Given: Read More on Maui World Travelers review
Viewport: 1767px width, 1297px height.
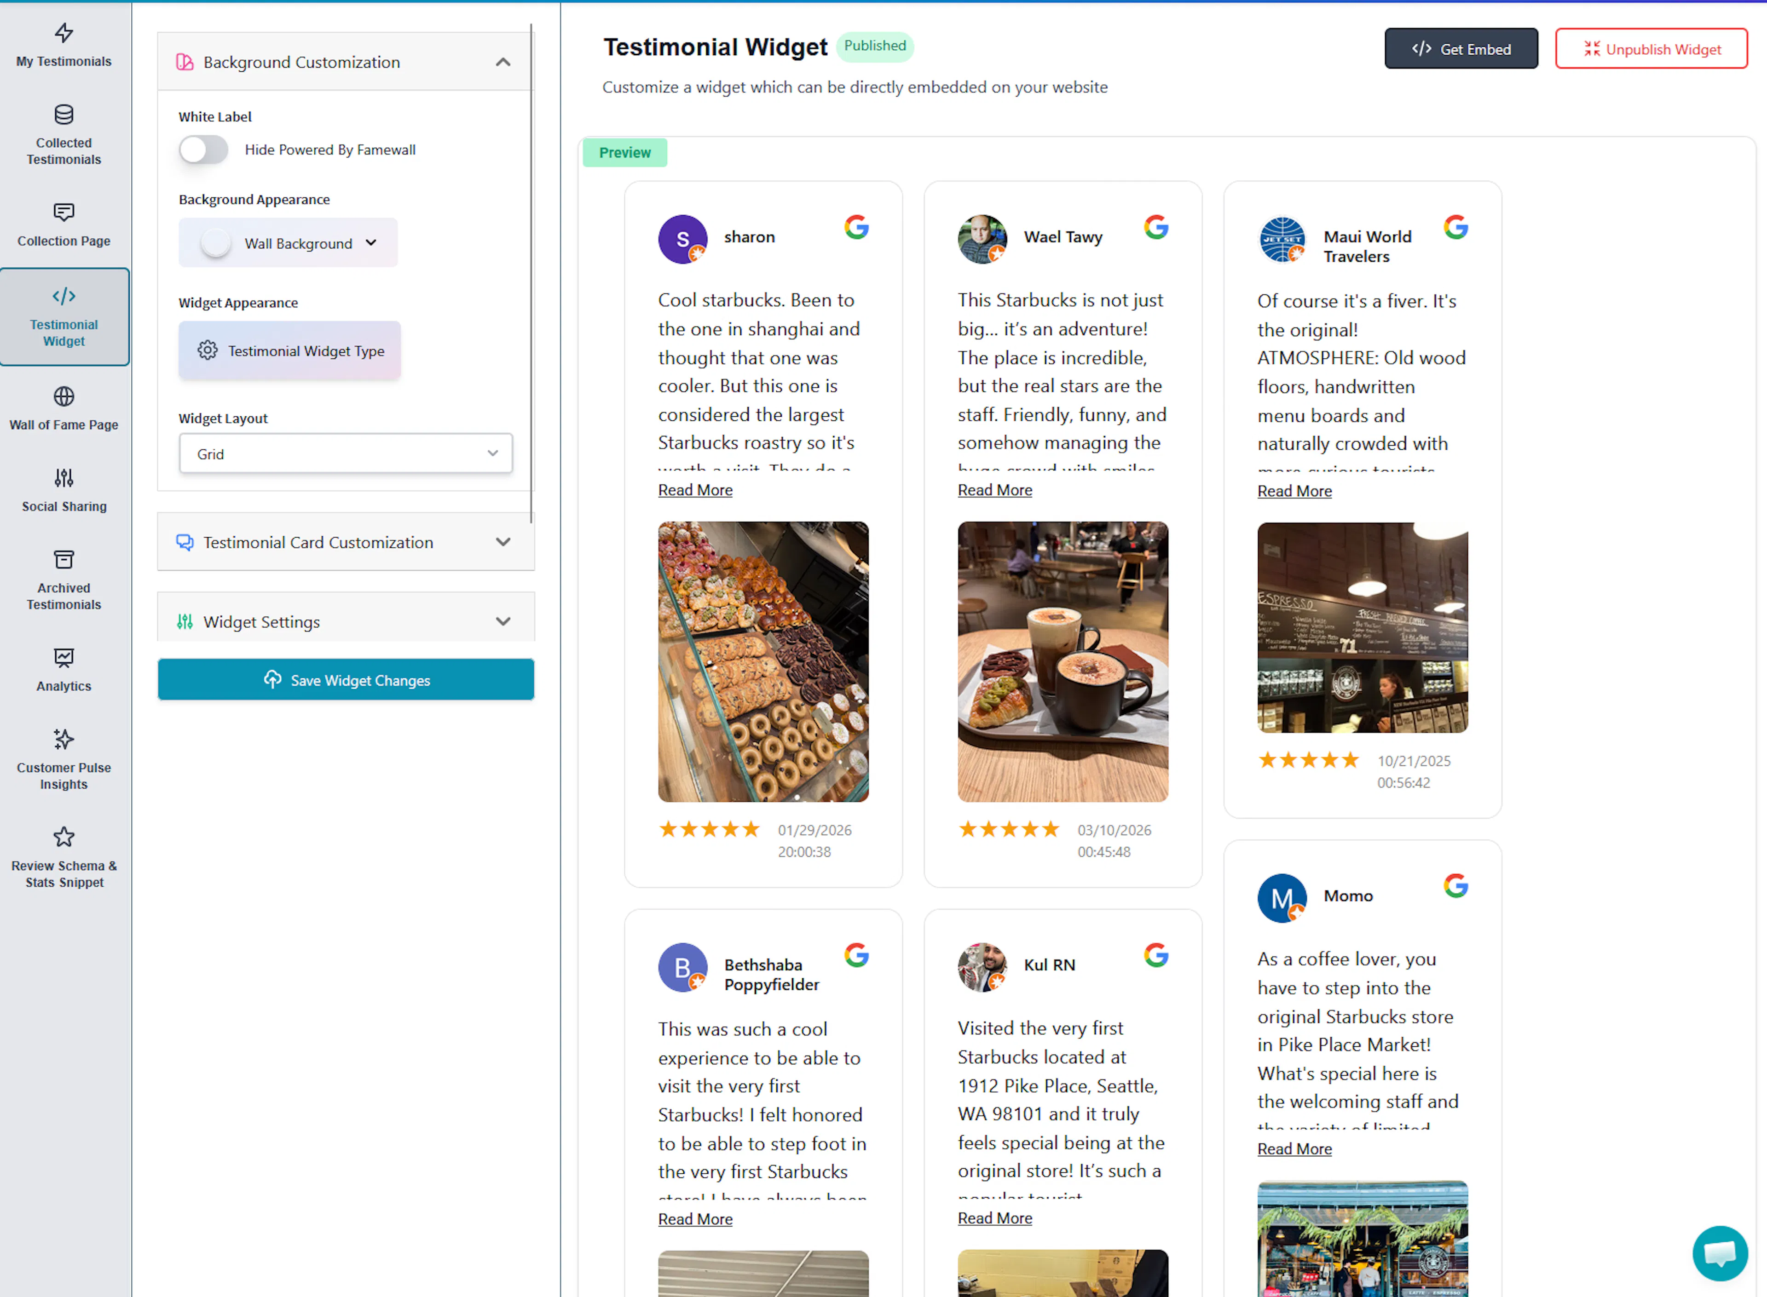Looking at the screenshot, I should click(1294, 492).
